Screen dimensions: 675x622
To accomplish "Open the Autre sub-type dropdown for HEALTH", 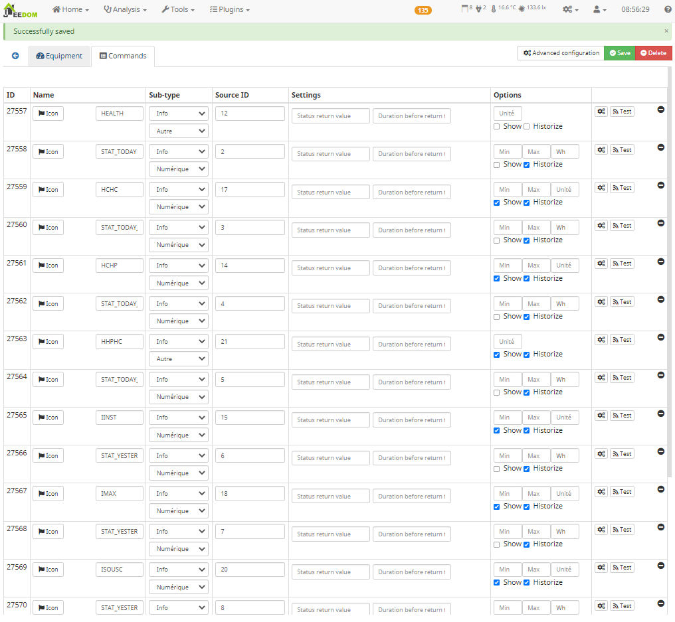I will click(178, 131).
